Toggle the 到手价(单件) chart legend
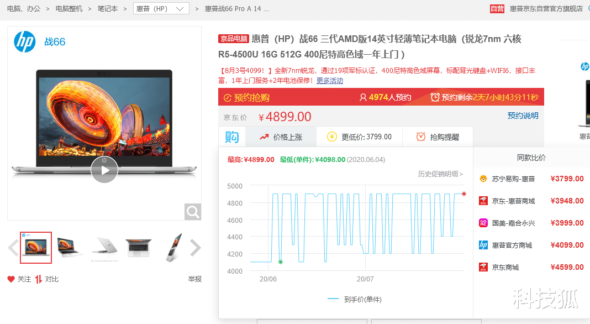This screenshot has width=590, height=324. tap(355, 300)
